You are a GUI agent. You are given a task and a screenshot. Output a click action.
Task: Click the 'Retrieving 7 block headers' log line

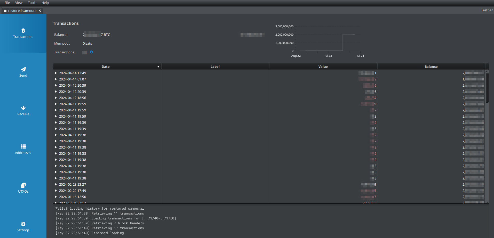(100, 223)
